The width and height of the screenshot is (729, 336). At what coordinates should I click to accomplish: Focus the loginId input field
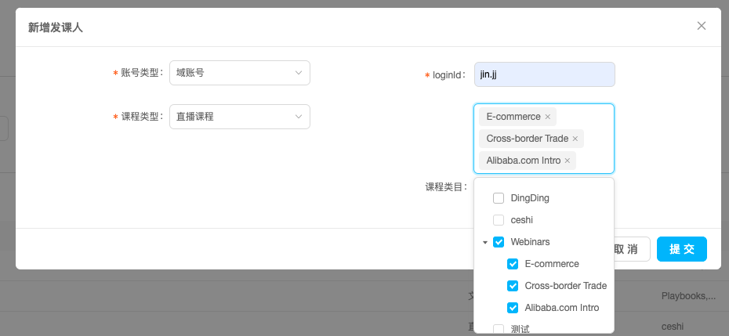(545, 74)
